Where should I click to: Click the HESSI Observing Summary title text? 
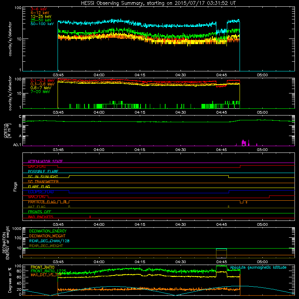point(158,3)
